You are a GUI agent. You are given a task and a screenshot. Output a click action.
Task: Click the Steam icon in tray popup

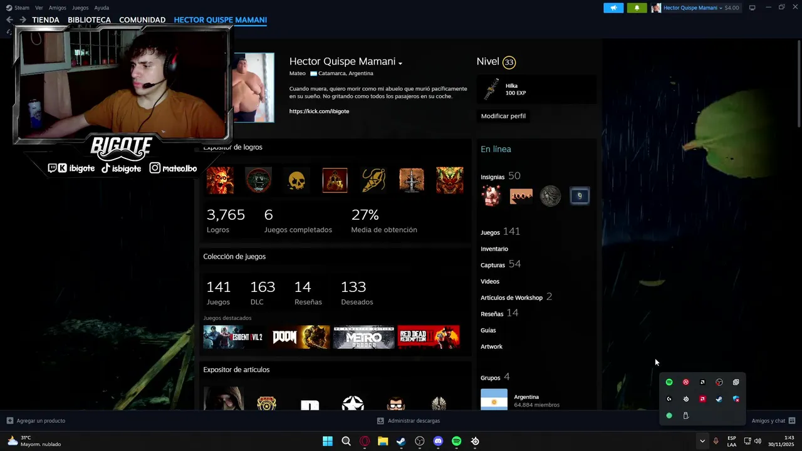point(719,399)
